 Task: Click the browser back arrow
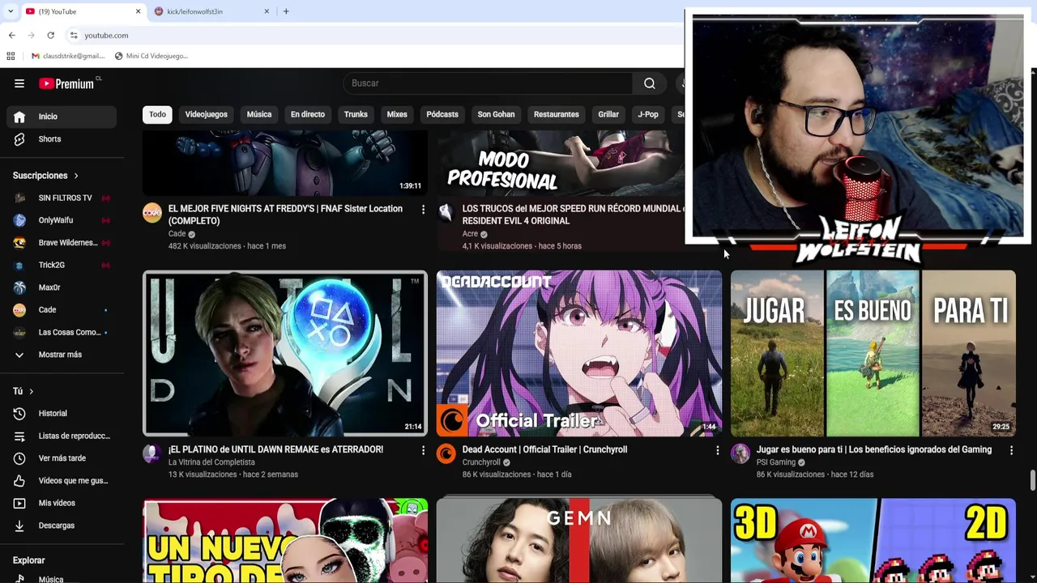coord(11,36)
